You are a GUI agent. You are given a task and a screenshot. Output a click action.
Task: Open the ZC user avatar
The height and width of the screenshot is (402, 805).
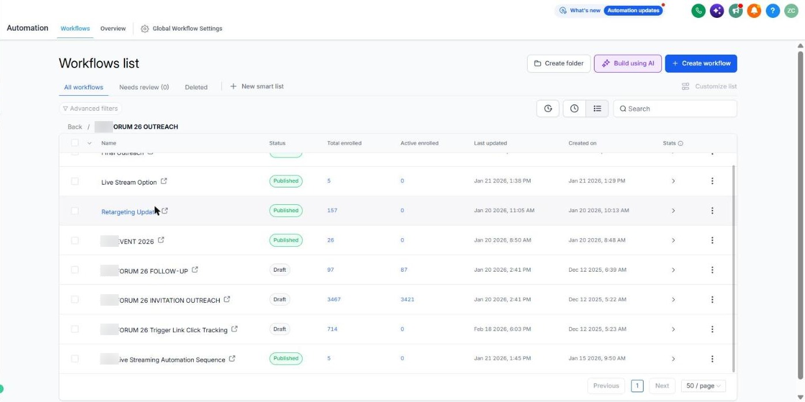[x=791, y=10]
